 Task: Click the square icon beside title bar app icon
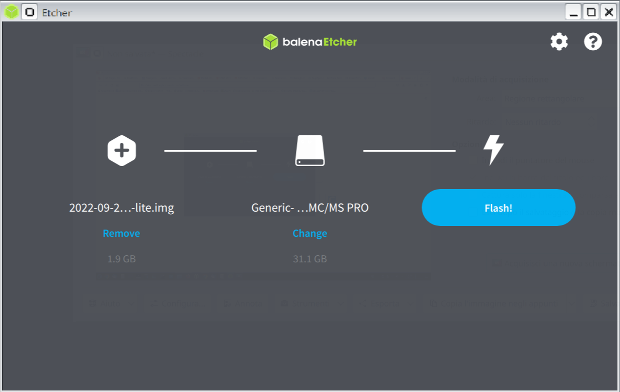point(30,12)
